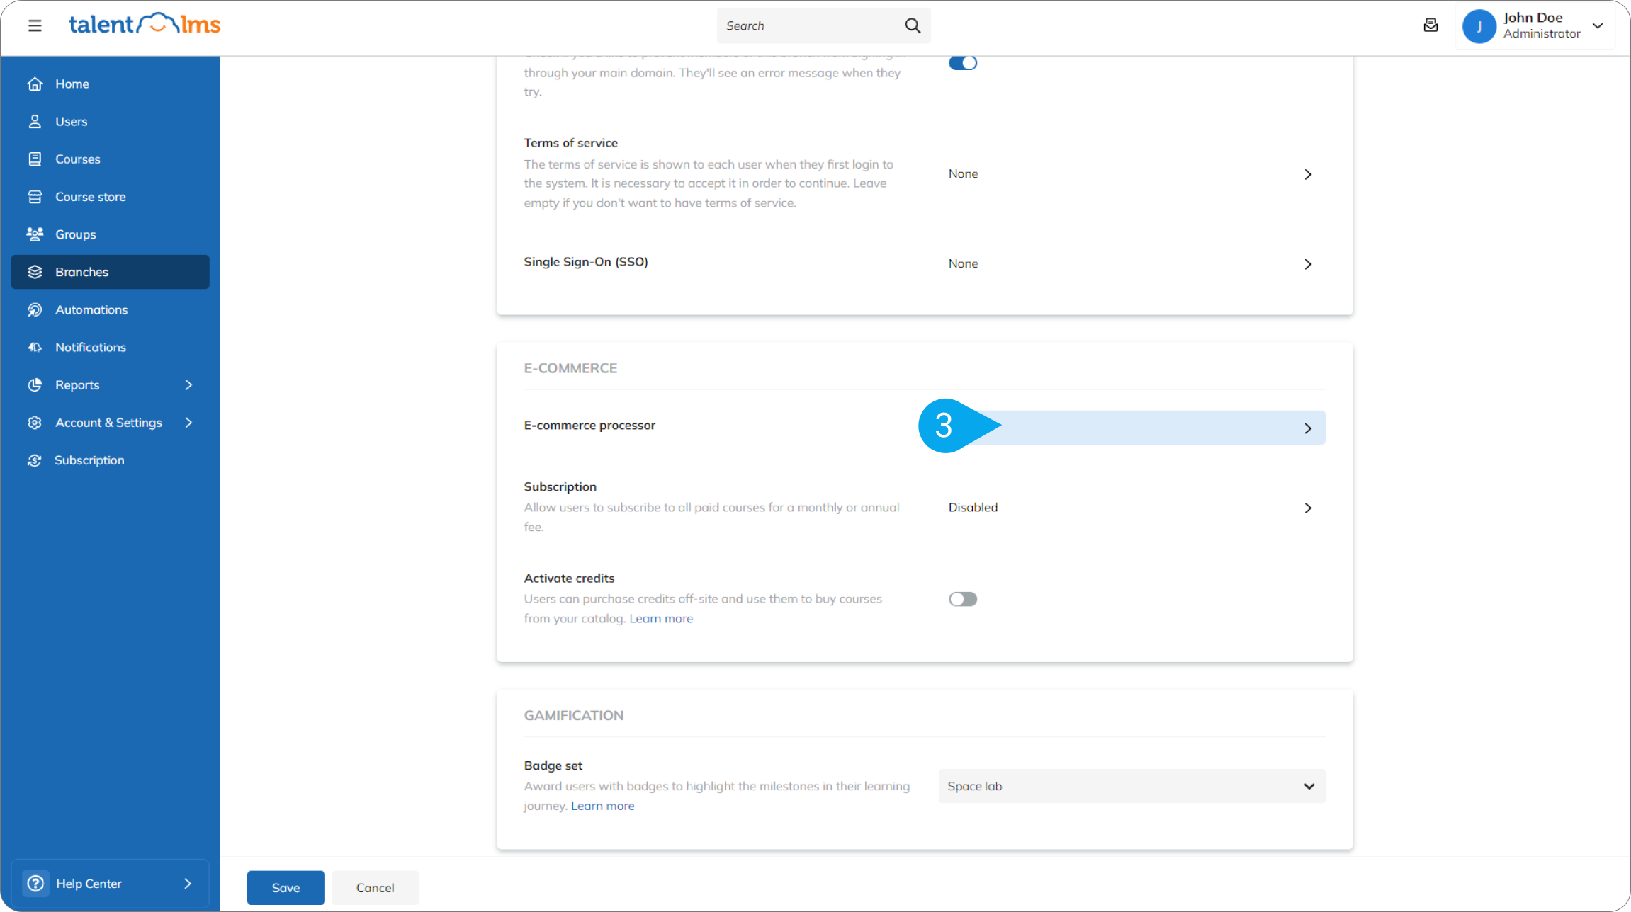
Task: Turn off the main domain sign-in restriction toggle
Action: (x=963, y=63)
